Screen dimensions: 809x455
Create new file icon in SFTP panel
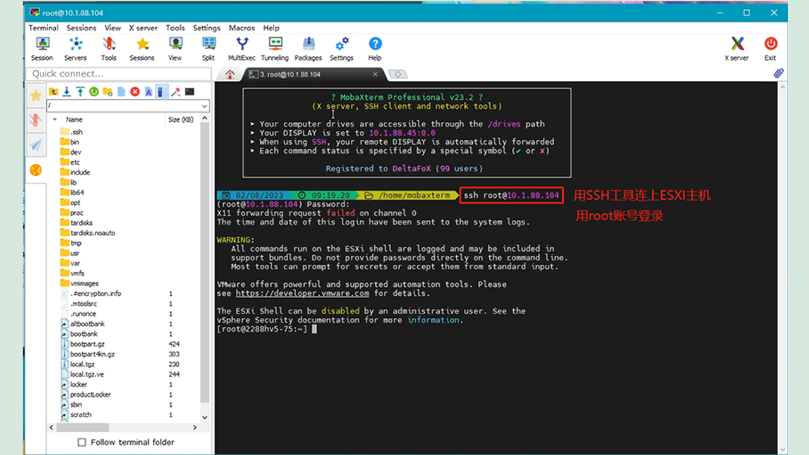121,92
